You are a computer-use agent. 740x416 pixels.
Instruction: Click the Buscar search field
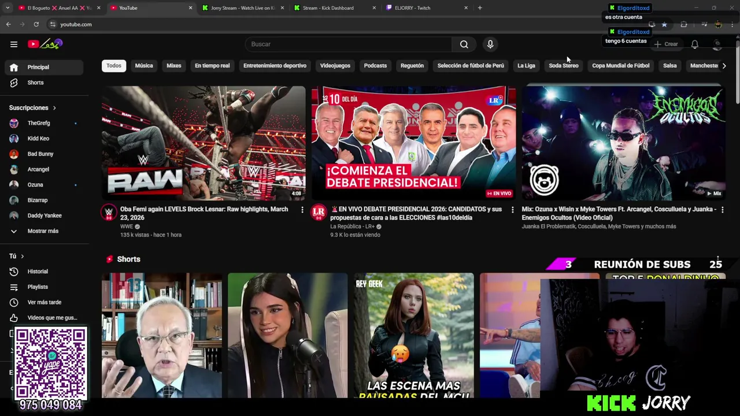coord(349,44)
